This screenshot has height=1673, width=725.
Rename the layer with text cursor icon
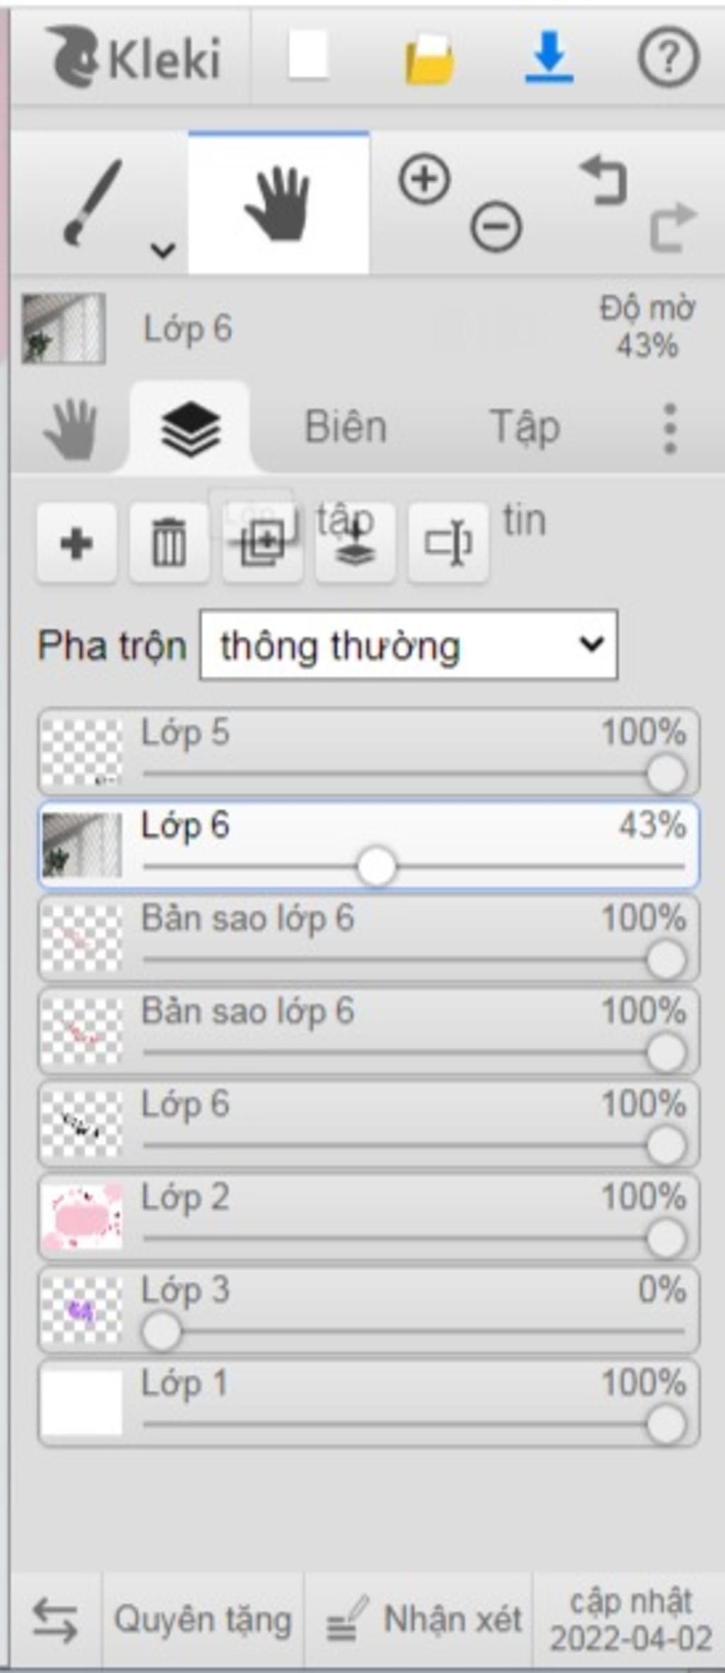pos(448,543)
